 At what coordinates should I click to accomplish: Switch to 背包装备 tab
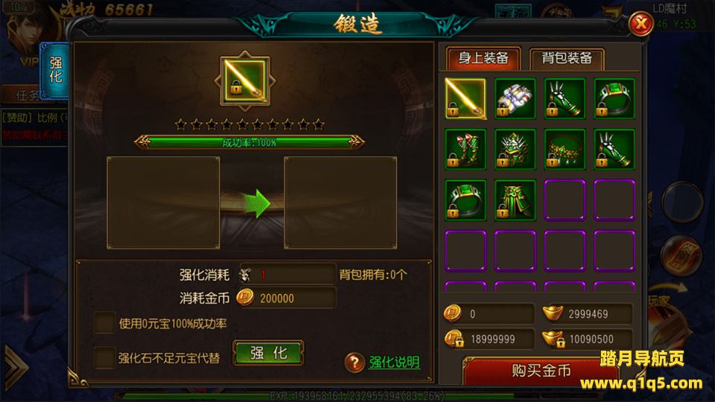point(567,58)
